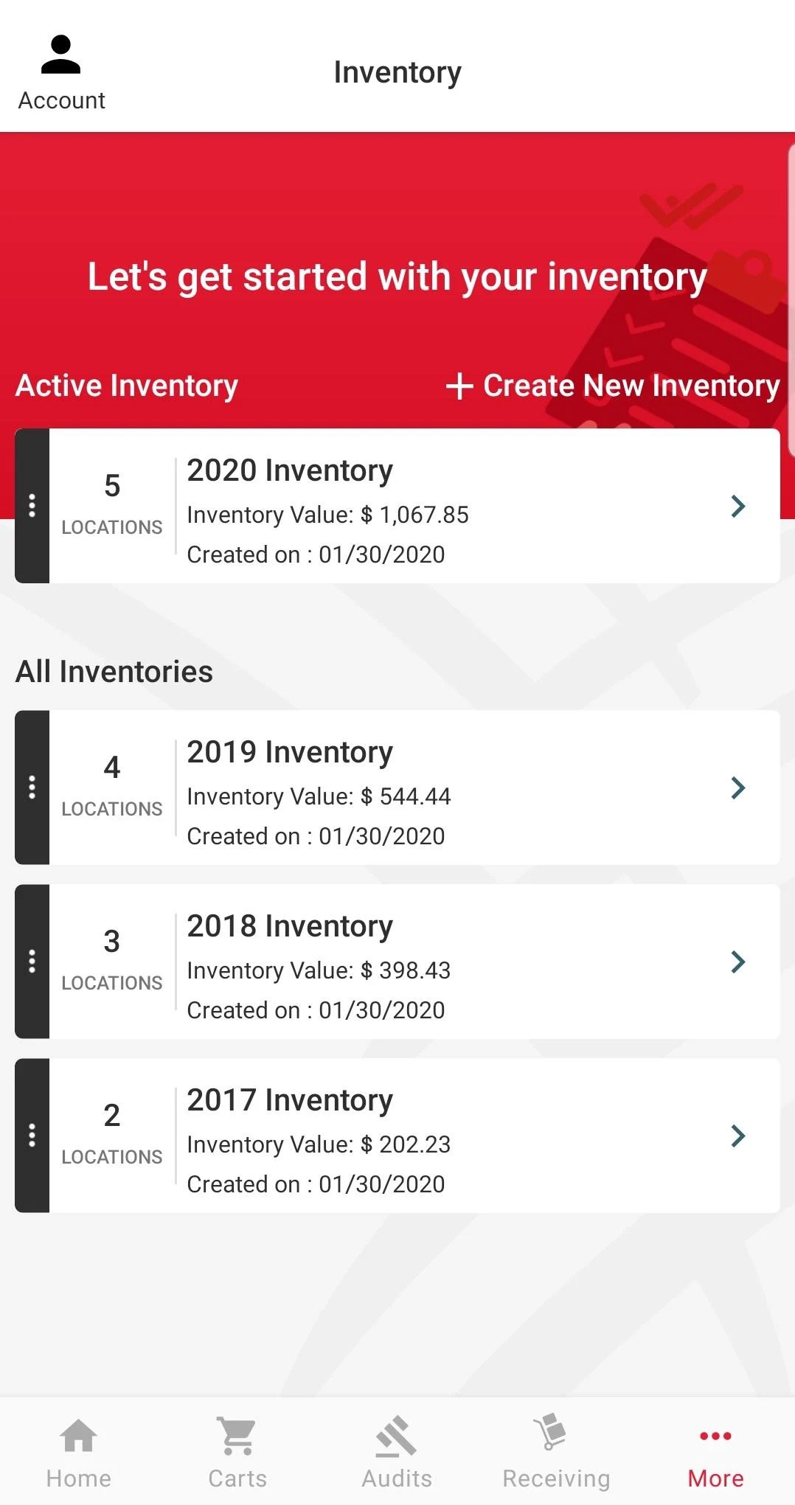Expand 2020 Inventory with chevron arrow
795x1505 pixels.
coord(737,506)
